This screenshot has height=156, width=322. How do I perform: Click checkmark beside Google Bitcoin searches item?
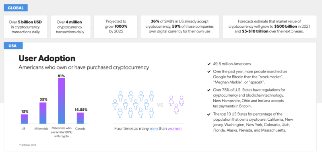point(209,72)
